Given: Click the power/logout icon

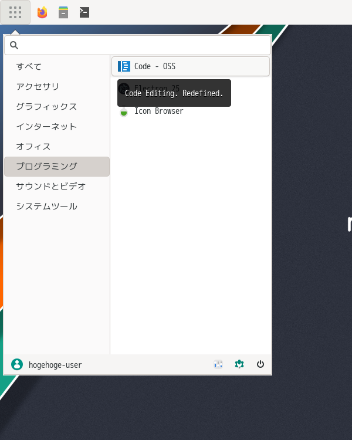Looking at the screenshot, I should tap(260, 364).
